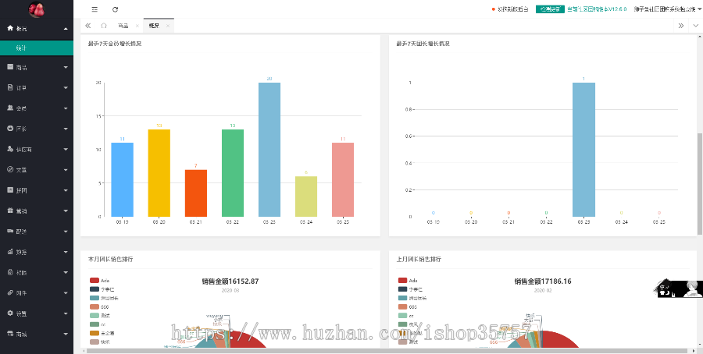Click dark navy legend swatch in this month's chart
This screenshot has width=703, height=354.
coord(95,289)
